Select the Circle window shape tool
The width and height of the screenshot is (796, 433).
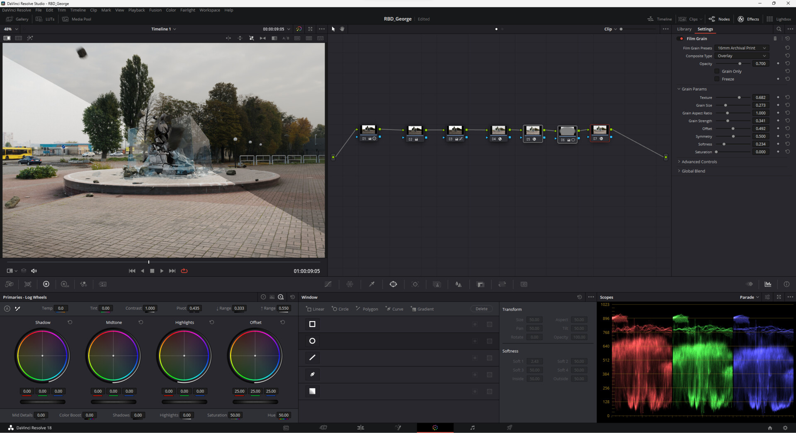click(x=340, y=309)
